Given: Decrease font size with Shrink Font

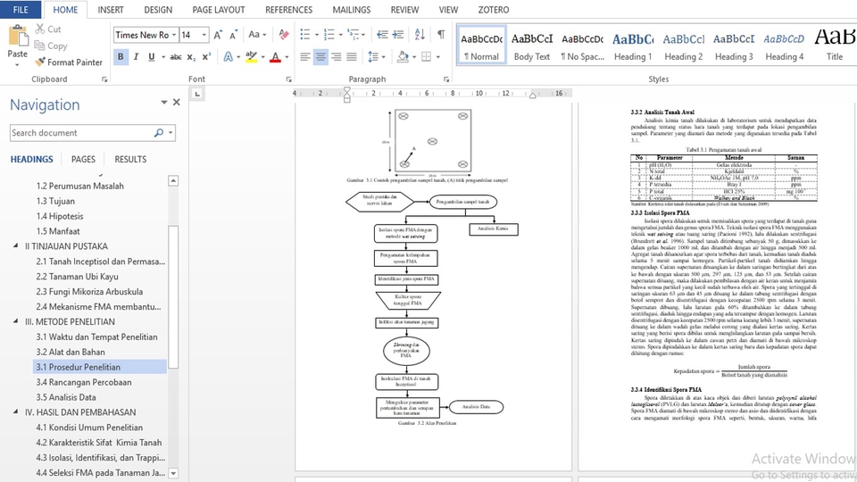Looking at the screenshot, I should tap(233, 35).
